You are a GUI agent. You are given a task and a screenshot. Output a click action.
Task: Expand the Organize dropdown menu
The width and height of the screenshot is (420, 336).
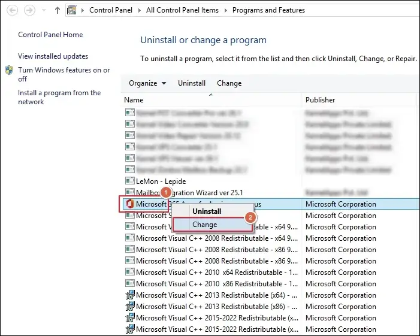tap(147, 83)
